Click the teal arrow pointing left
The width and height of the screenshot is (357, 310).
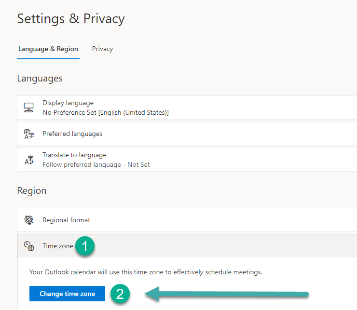coord(227,294)
